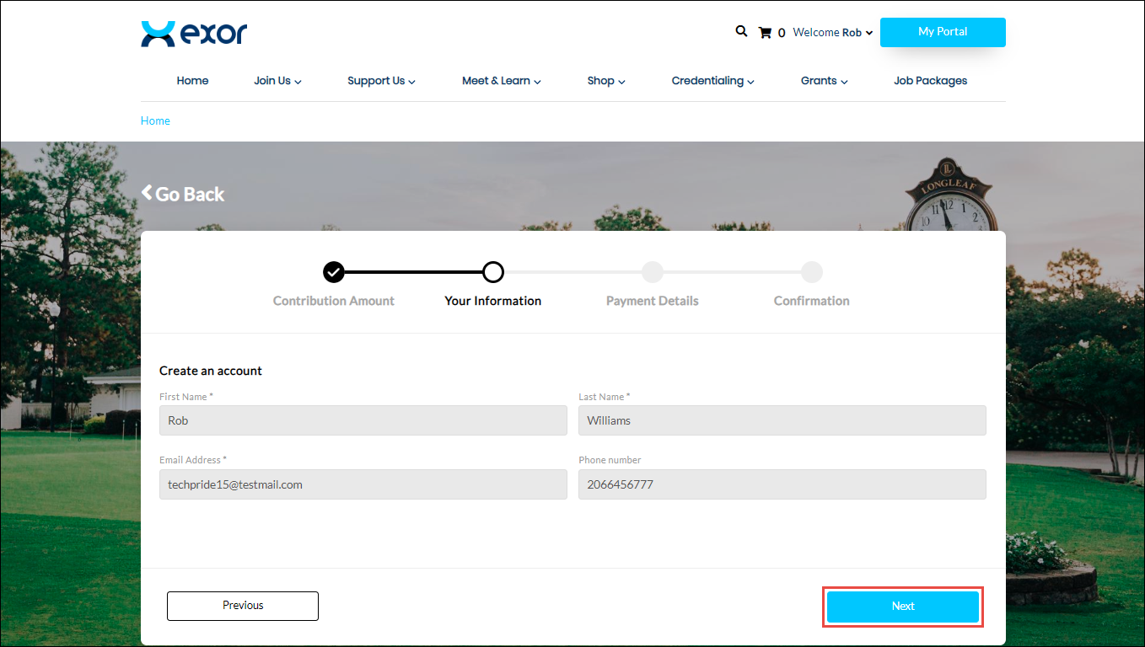The image size is (1145, 647).
Task: Click the Your Information step circle
Action: (x=493, y=272)
